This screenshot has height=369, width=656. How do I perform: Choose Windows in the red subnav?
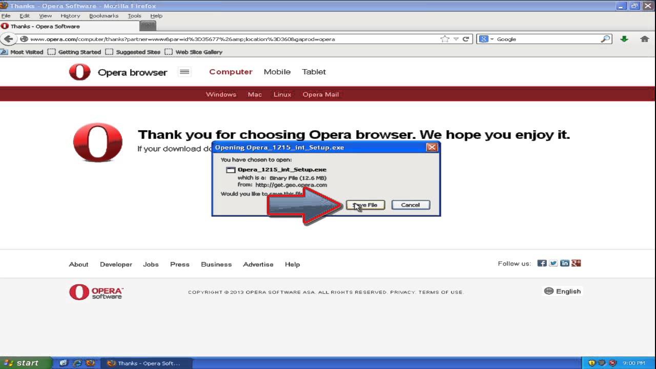click(221, 94)
